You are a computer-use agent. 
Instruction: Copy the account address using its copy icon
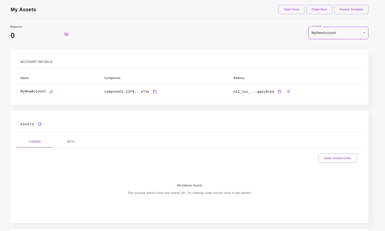(x=279, y=92)
